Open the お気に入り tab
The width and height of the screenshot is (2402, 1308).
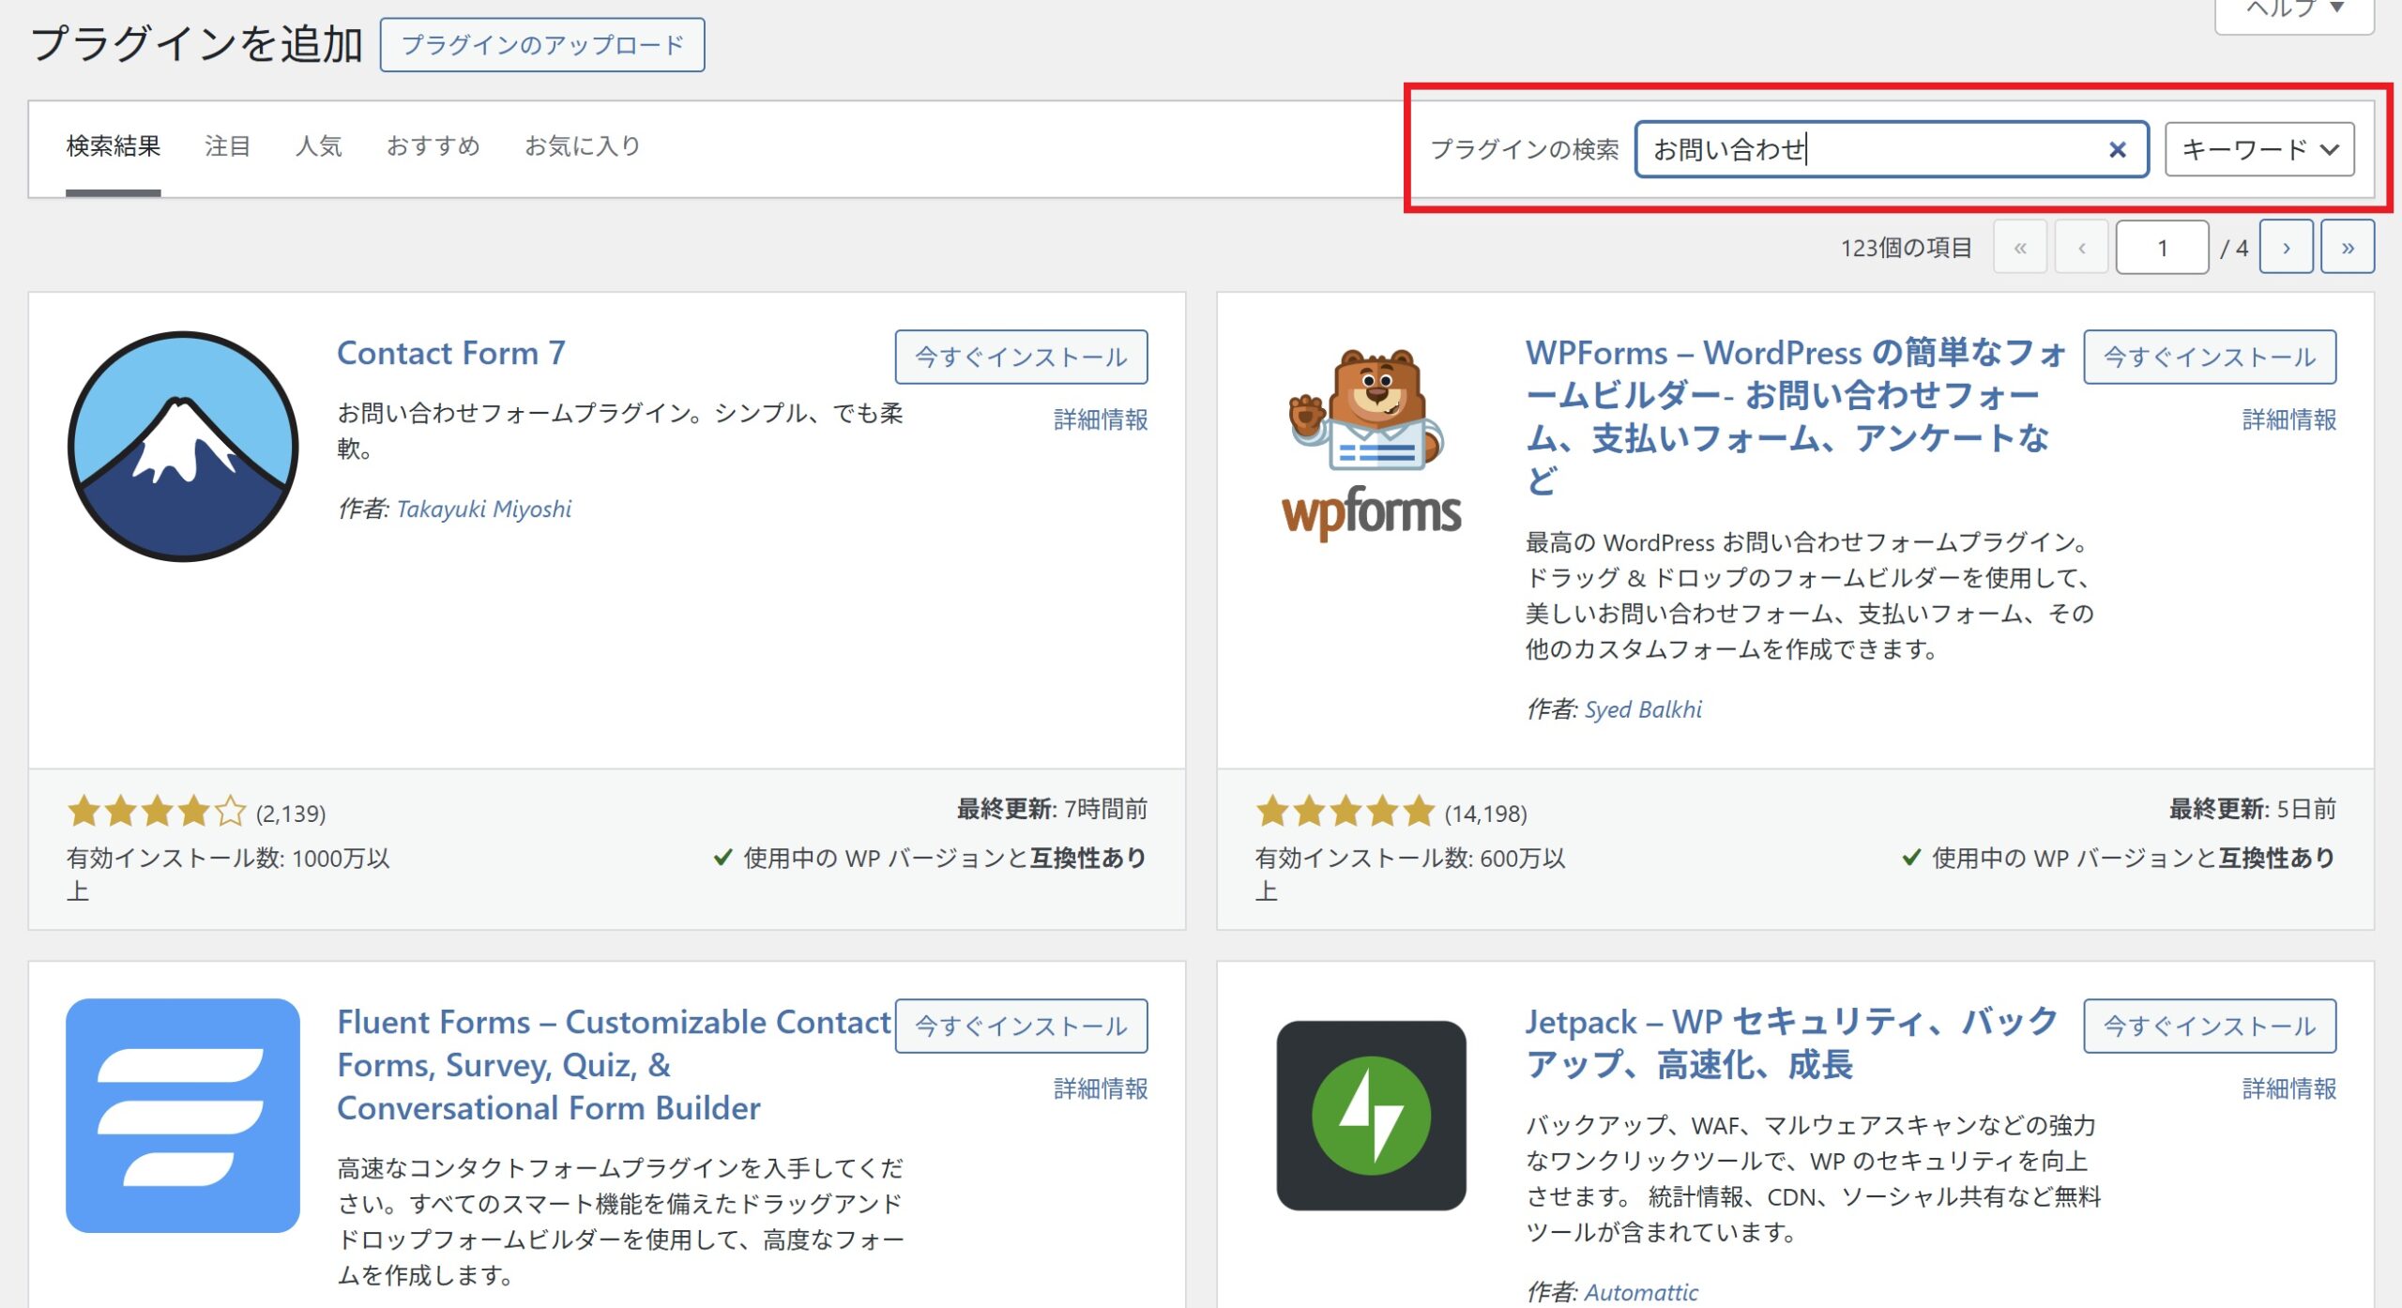582,146
